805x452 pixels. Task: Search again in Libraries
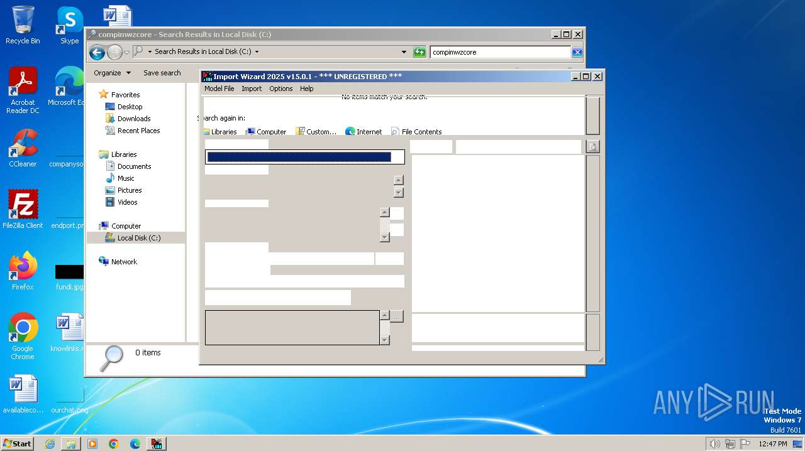click(219, 132)
